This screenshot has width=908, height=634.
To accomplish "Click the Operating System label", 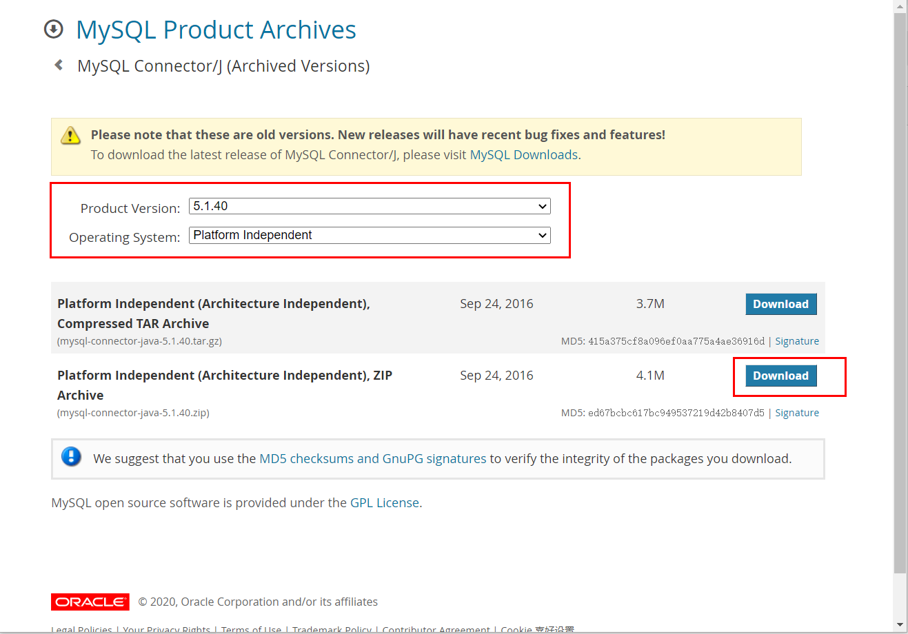I will 125,237.
